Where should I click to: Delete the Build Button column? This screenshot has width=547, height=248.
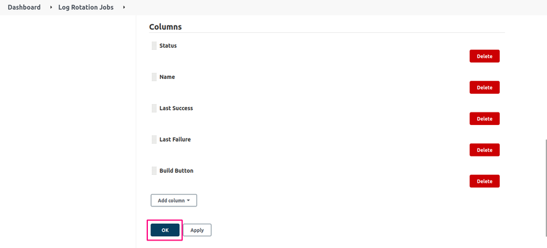(x=485, y=181)
